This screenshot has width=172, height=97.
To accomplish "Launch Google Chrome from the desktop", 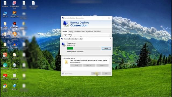I will 5,88.
